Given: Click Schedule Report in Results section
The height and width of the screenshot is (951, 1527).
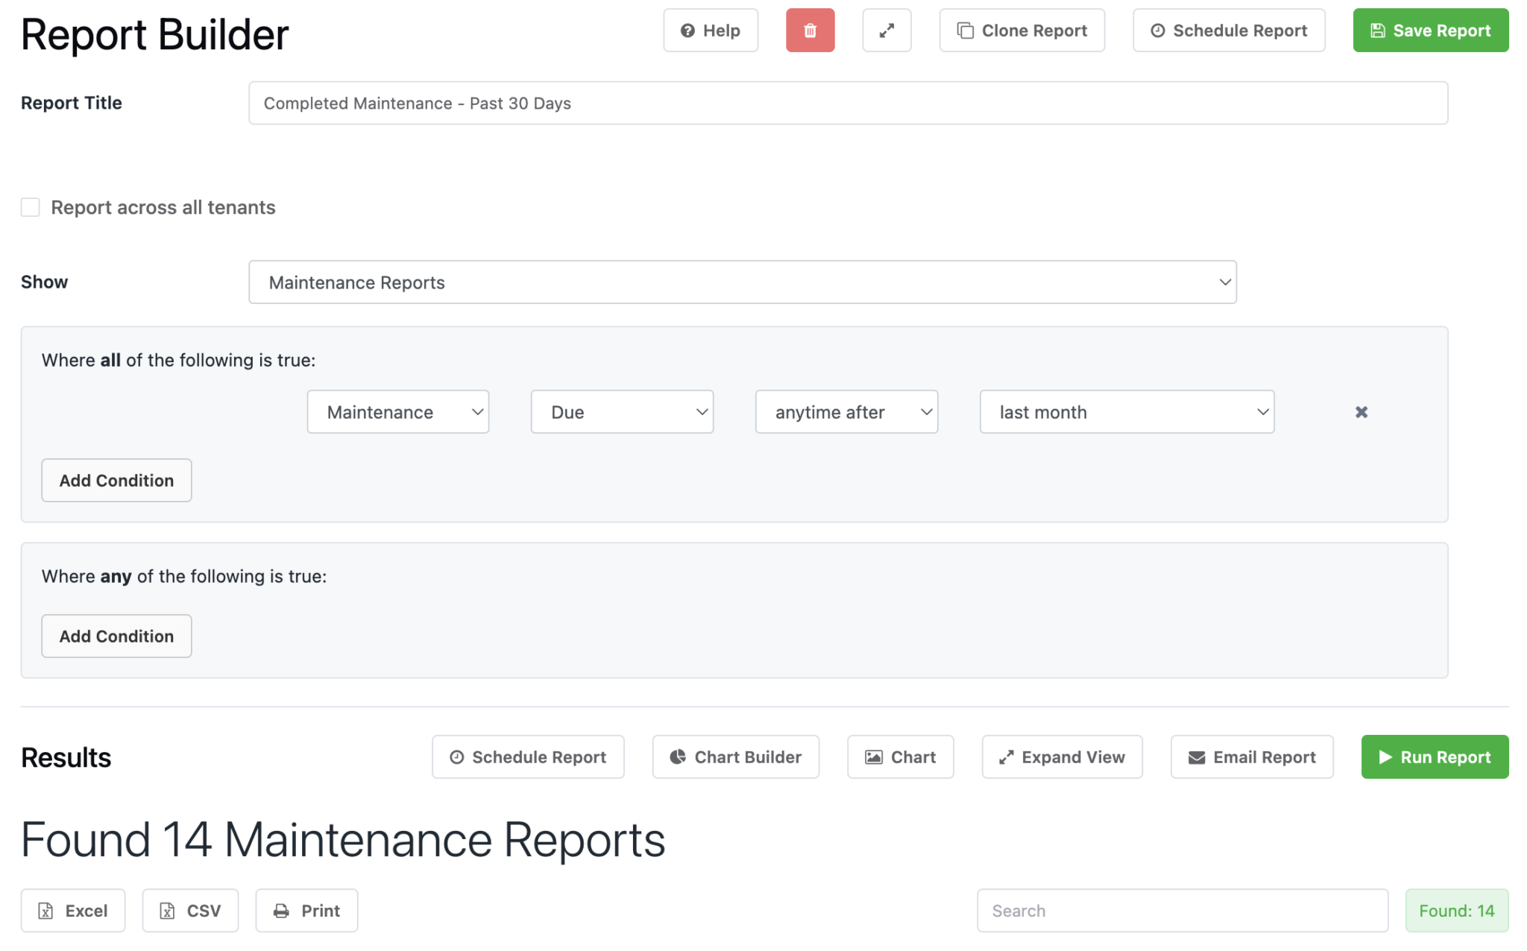Looking at the screenshot, I should click(528, 756).
